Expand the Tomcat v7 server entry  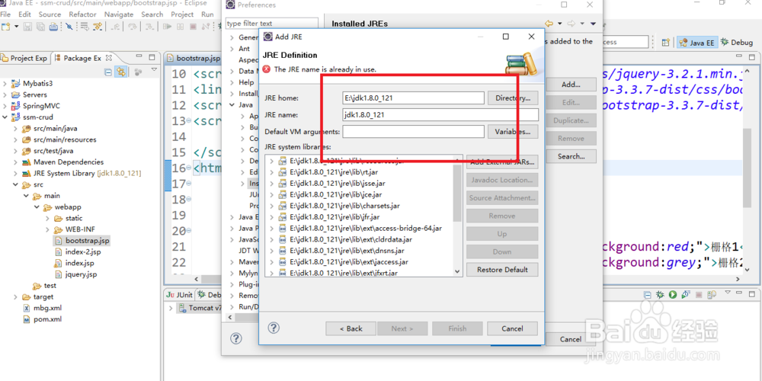coord(171,308)
